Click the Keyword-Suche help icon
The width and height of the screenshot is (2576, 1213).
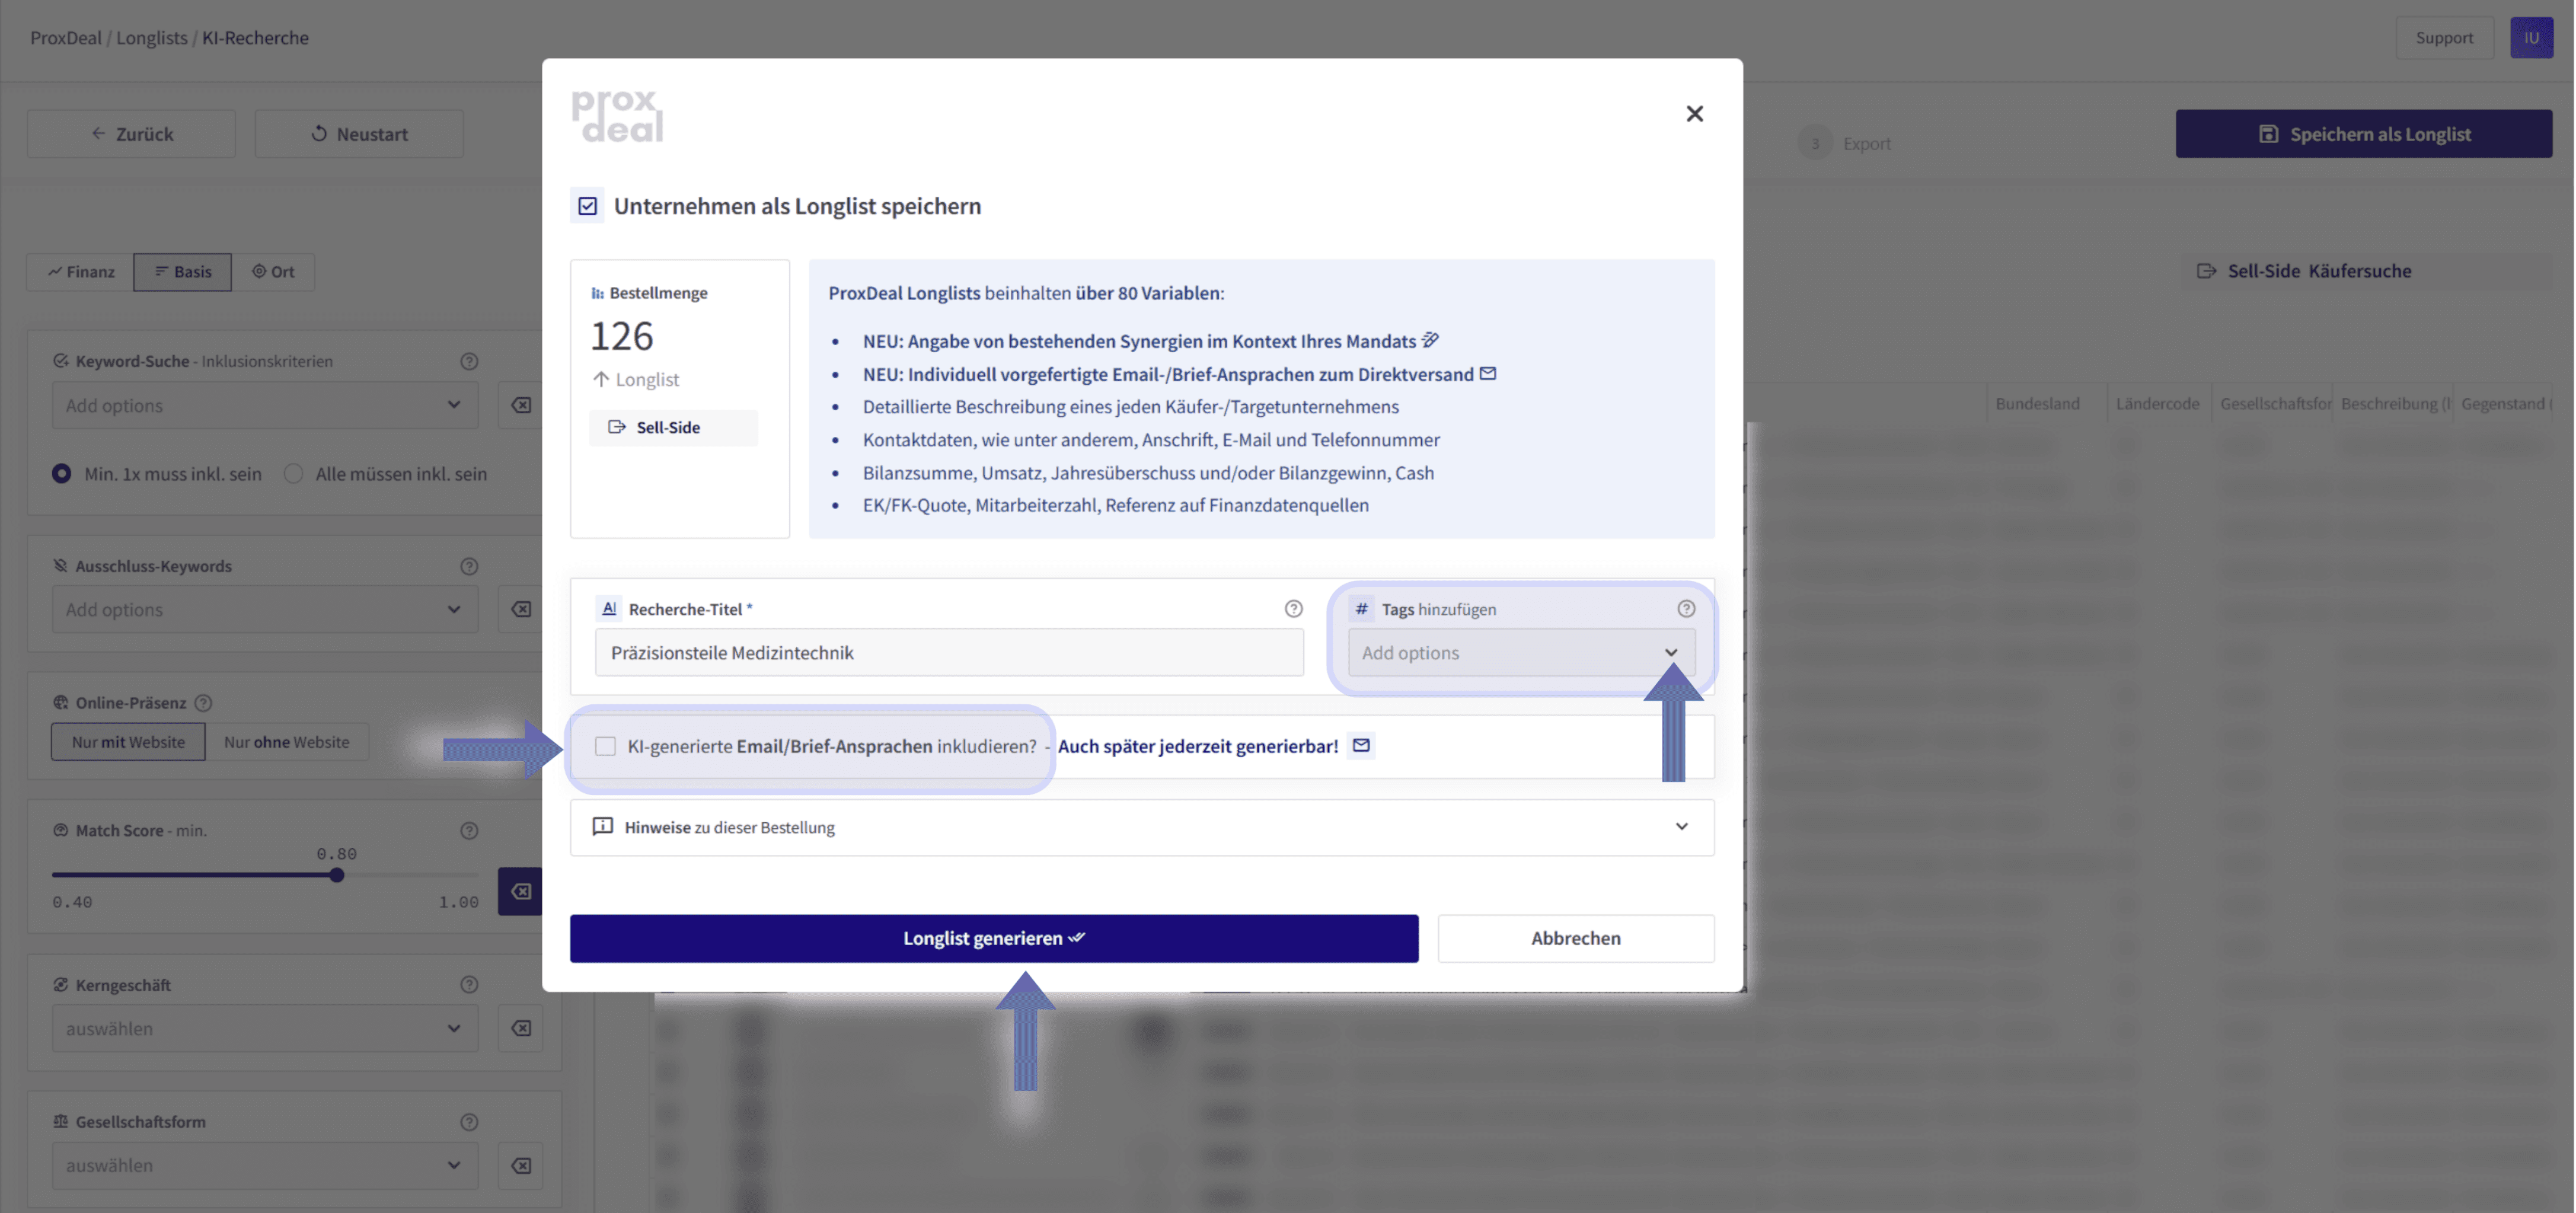coord(469,361)
